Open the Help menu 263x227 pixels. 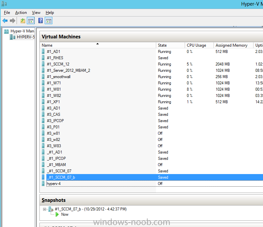tap(50, 13)
